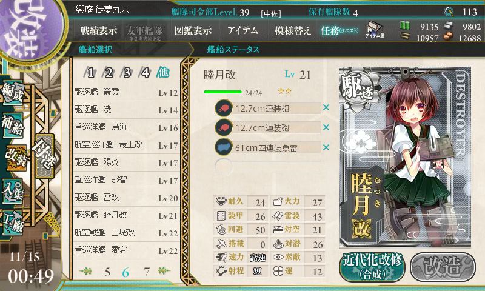485x291 pixels.
Task: Go to next ship list page arrow
Action: click(x=164, y=270)
